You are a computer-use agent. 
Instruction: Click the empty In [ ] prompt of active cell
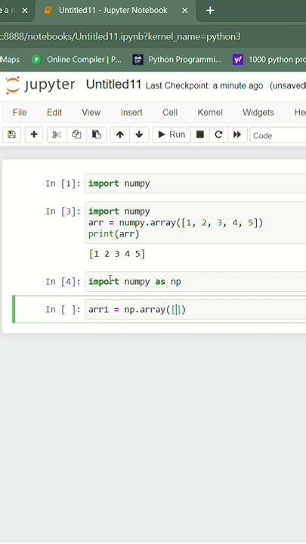[x=63, y=310]
